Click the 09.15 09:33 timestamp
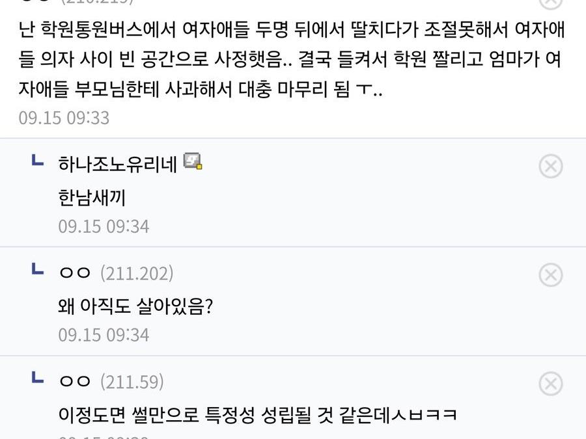586x439 pixels. [64, 118]
